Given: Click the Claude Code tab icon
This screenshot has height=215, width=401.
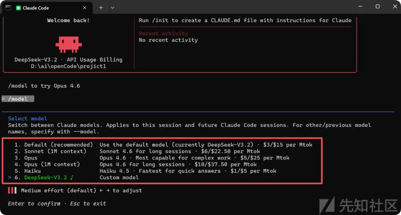Looking at the screenshot, I should (x=18, y=8).
